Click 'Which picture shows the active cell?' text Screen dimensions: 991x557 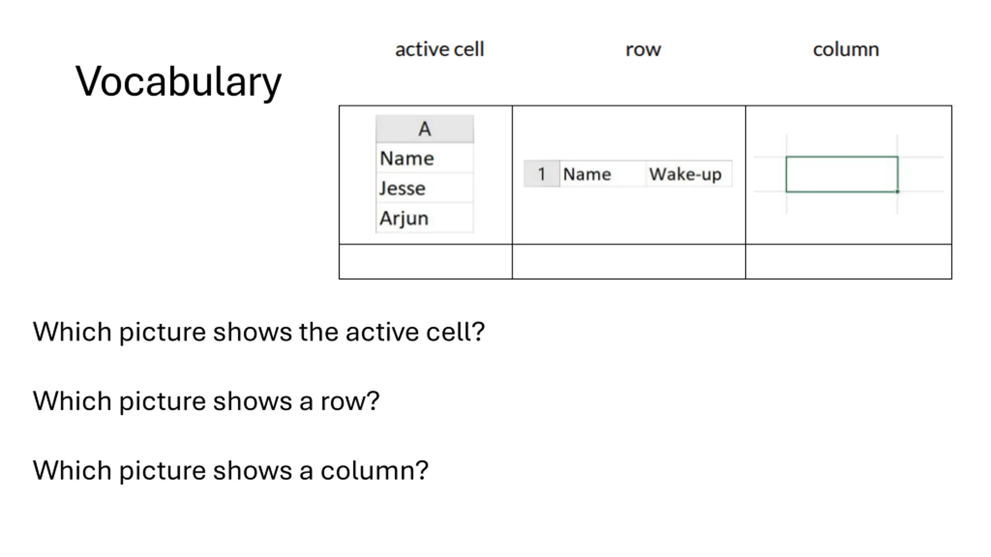tap(259, 332)
